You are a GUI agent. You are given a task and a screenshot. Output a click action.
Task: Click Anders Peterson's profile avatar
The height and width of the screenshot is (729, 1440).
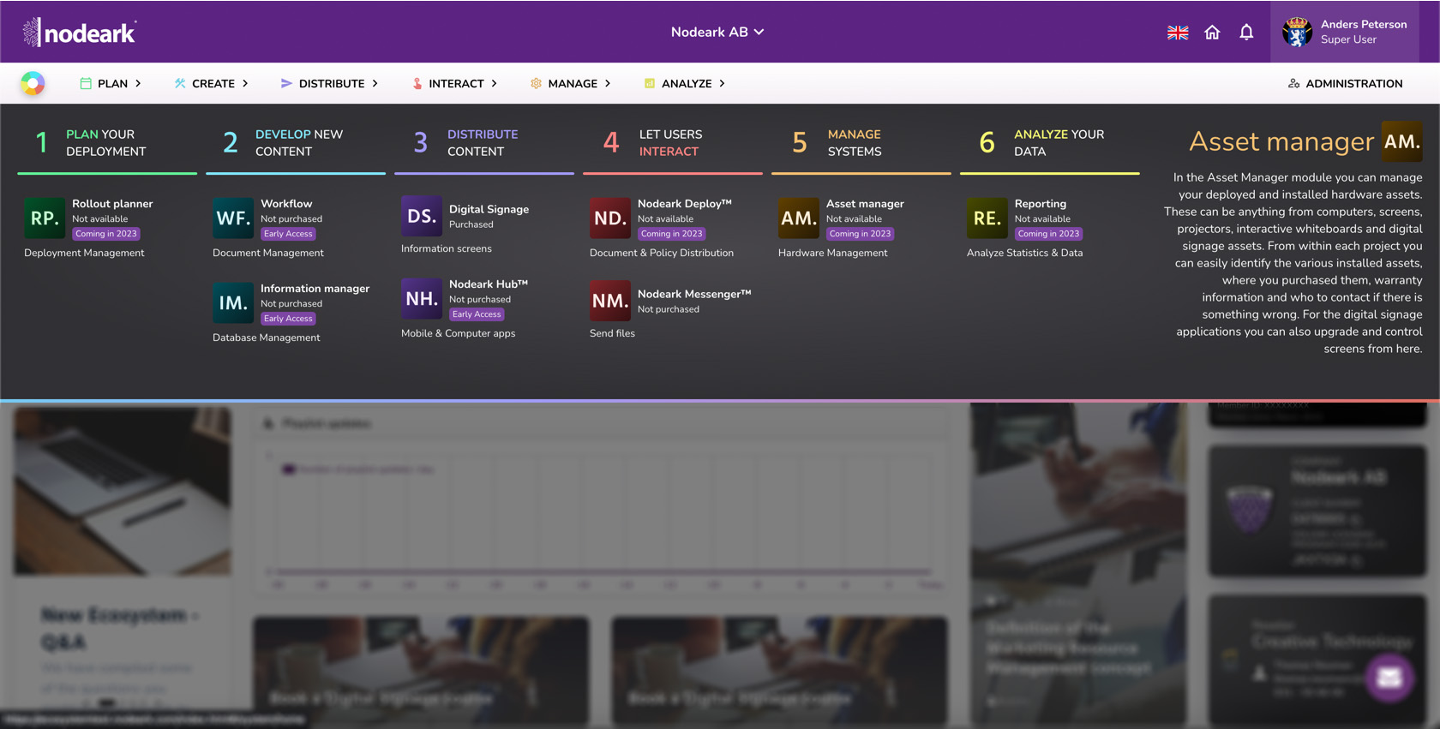point(1297,32)
